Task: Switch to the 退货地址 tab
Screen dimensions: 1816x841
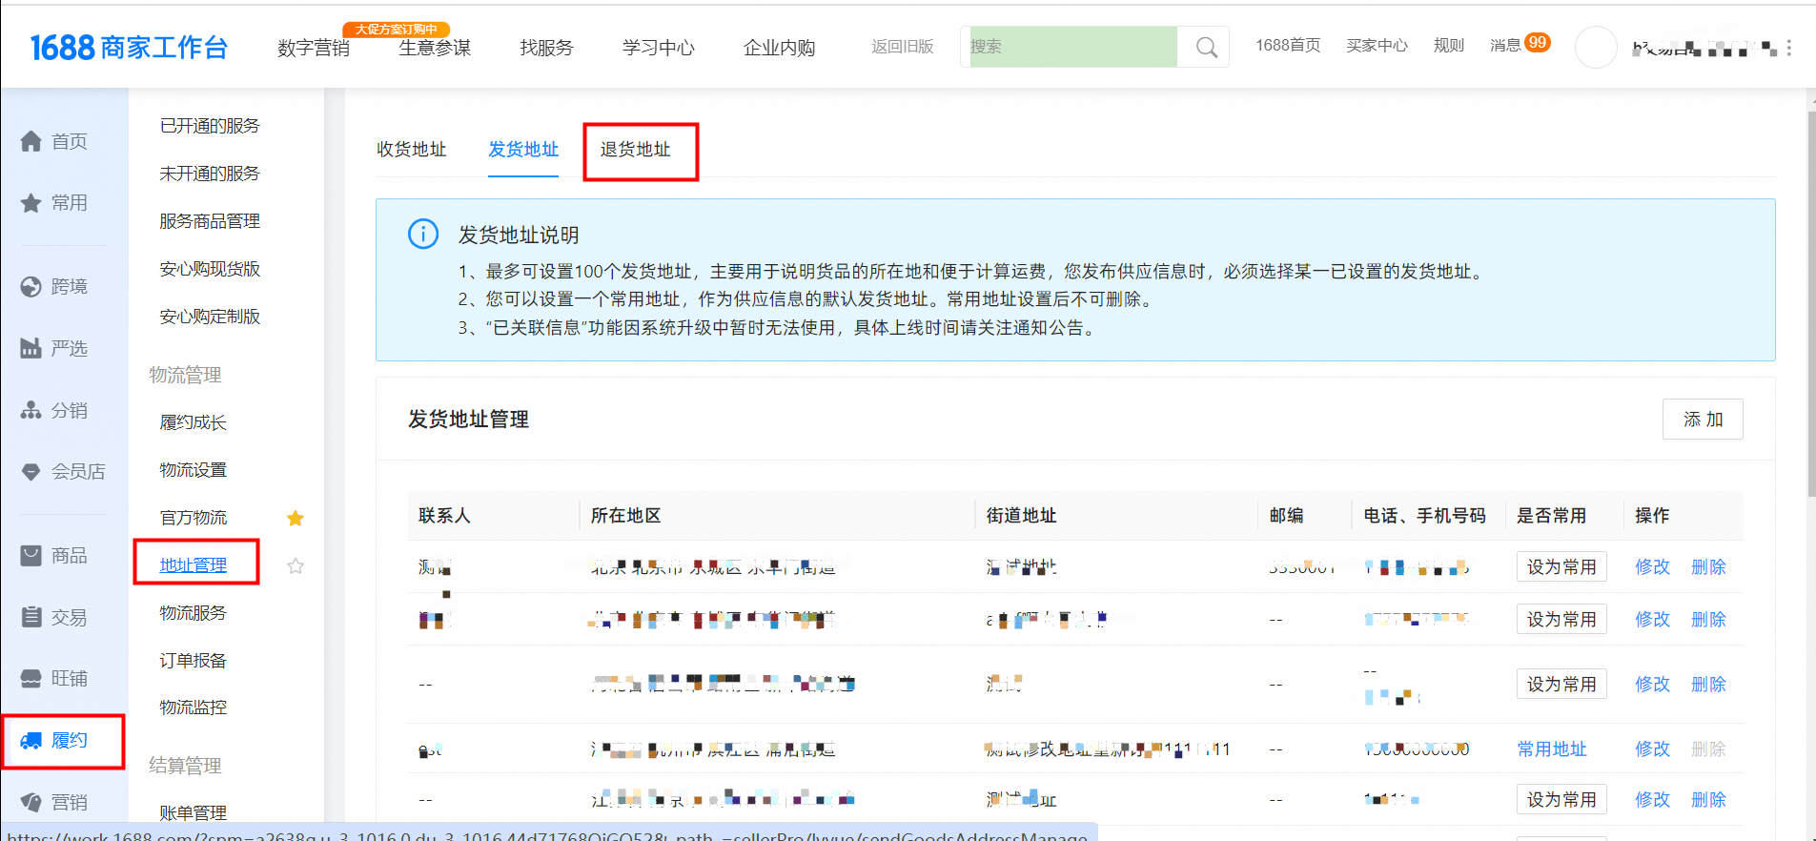Action: tap(635, 150)
